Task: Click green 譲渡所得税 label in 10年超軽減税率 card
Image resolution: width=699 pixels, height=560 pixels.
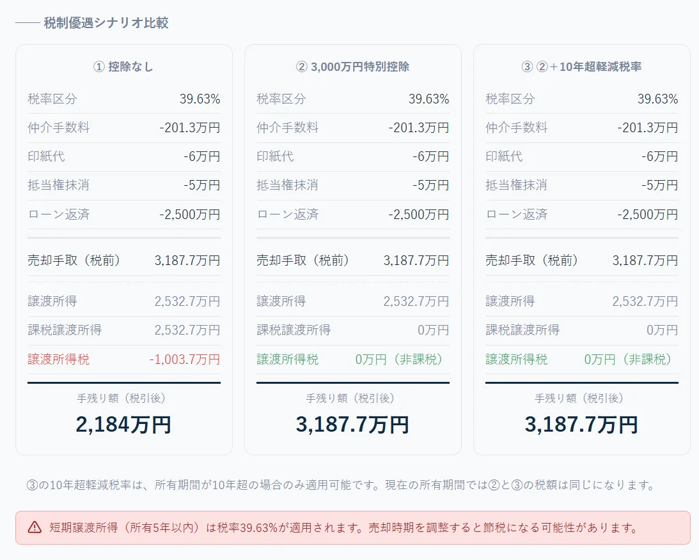Action: [x=517, y=359]
